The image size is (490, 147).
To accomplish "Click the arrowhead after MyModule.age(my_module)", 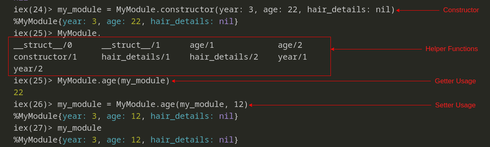I will tap(173, 81).
